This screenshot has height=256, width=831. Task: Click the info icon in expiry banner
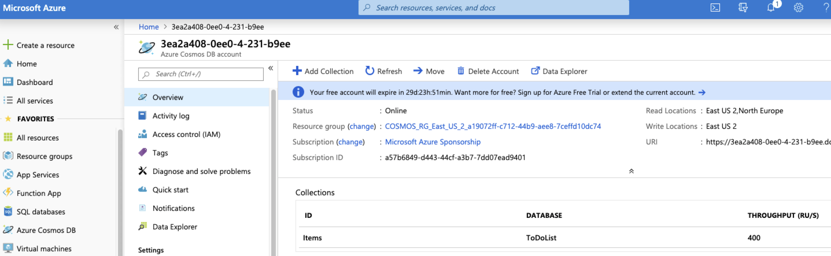(298, 92)
